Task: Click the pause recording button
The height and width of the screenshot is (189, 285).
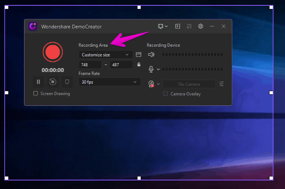Action: pyautogui.click(x=38, y=82)
